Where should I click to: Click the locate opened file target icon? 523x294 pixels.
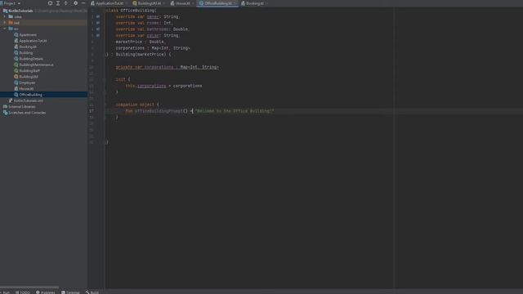[x=50, y=3]
